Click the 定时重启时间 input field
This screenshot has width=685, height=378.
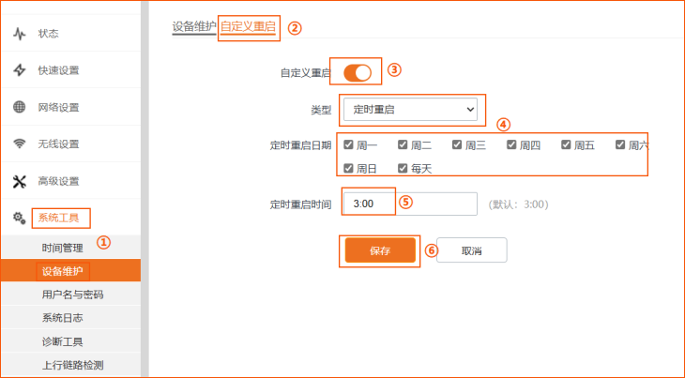(x=410, y=204)
